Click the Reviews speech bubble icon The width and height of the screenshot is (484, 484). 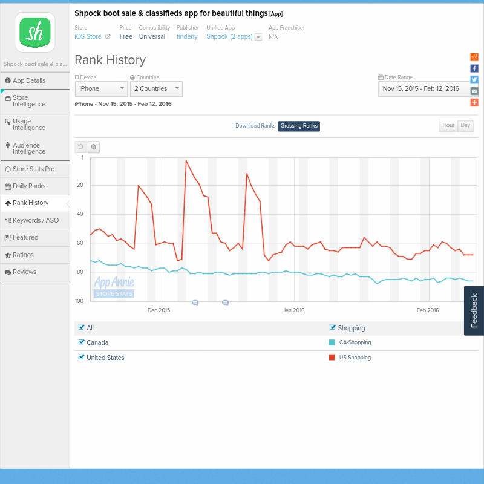click(8, 272)
